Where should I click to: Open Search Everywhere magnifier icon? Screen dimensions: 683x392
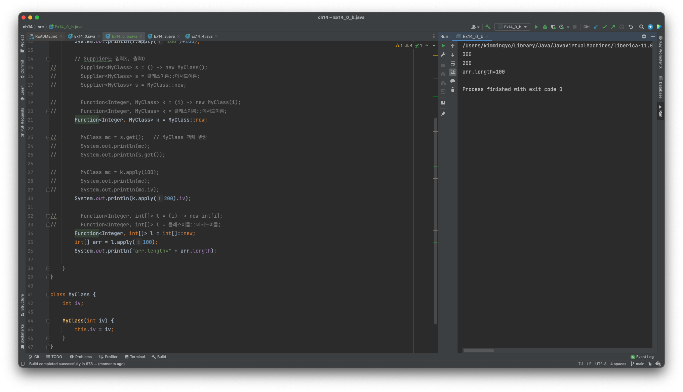[x=641, y=27]
